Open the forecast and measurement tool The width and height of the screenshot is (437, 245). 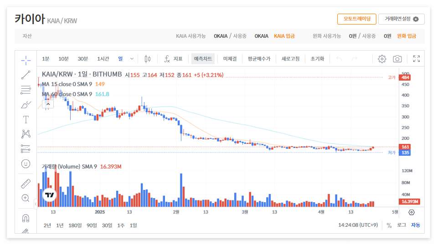tap(26, 148)
